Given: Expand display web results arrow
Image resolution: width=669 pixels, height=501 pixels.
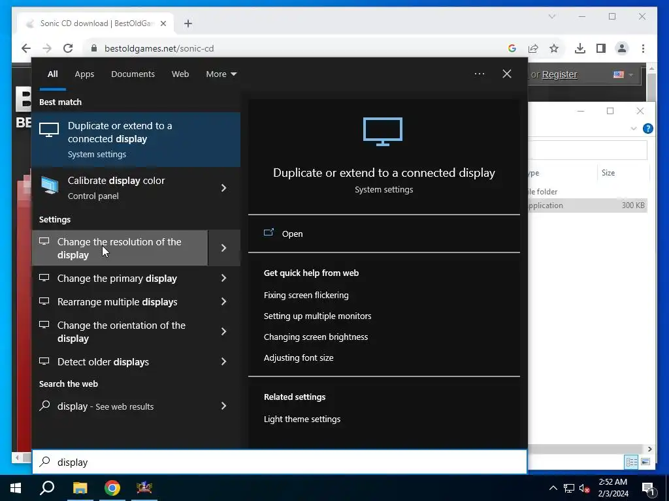Looking at the screenshot, I should [x=223, y=406].
